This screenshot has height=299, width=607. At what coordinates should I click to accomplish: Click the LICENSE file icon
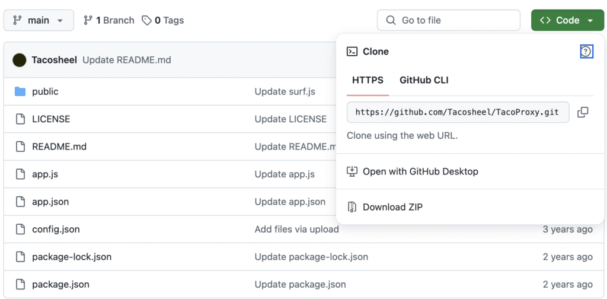(20, 119)
